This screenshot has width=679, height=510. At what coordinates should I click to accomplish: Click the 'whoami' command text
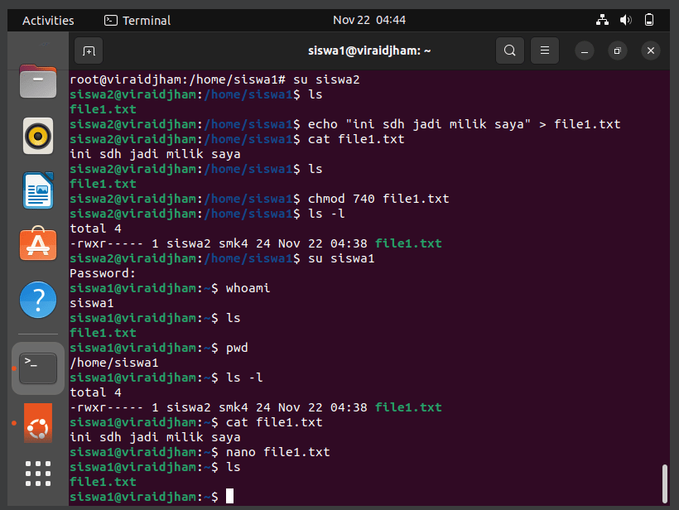click(x=248, y=288)
